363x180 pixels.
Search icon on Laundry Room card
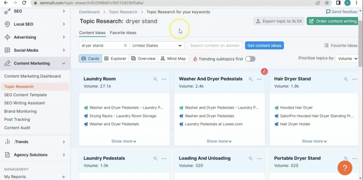pos(155,79)
